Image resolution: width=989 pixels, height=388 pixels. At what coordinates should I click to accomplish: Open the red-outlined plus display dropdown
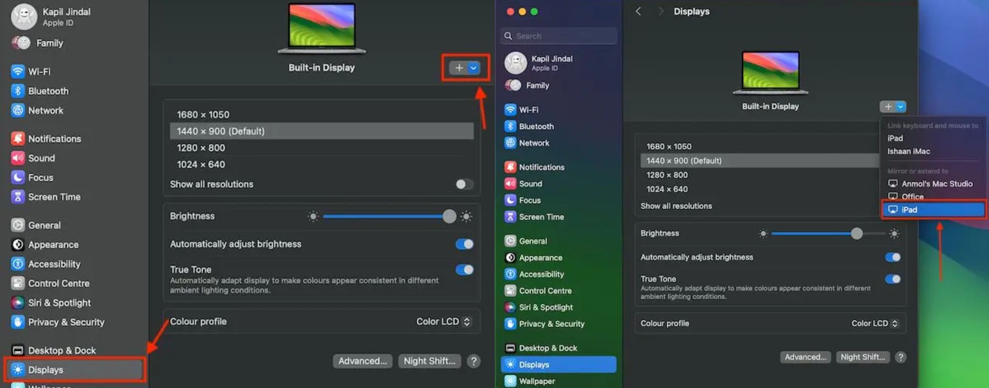click(x=466, y=68)
